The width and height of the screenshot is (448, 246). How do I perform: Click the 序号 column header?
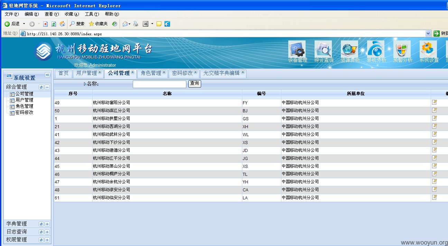coord(73,94)
